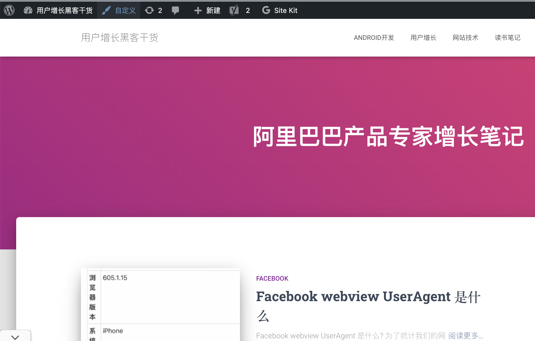This screenshot has width=535, height=341.
Task: Click the dashboard gauge icon in admin bar
Action: pos(28,10)
